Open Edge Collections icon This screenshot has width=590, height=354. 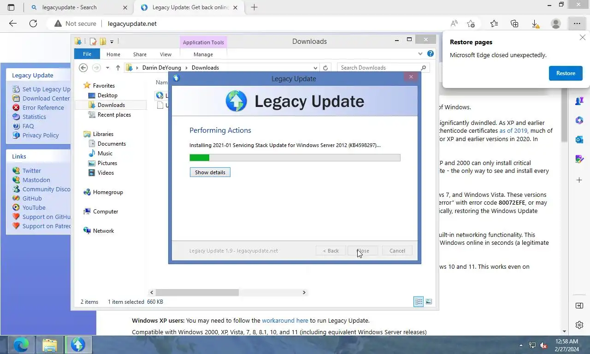click(x=514, y=24)
